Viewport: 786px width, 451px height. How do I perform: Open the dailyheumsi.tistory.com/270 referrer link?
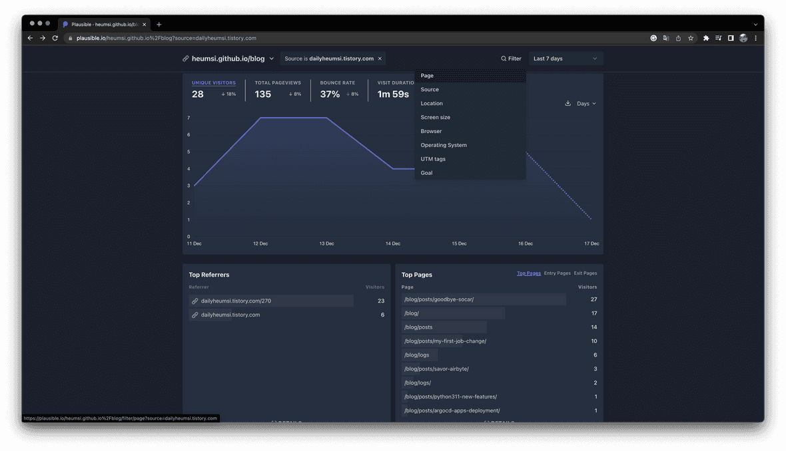(236, 301)
